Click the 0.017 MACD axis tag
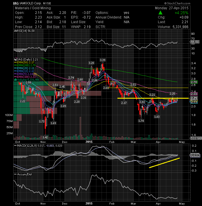Image resolution: width=202 pixels, height=206 pixels. pos(195,155)
